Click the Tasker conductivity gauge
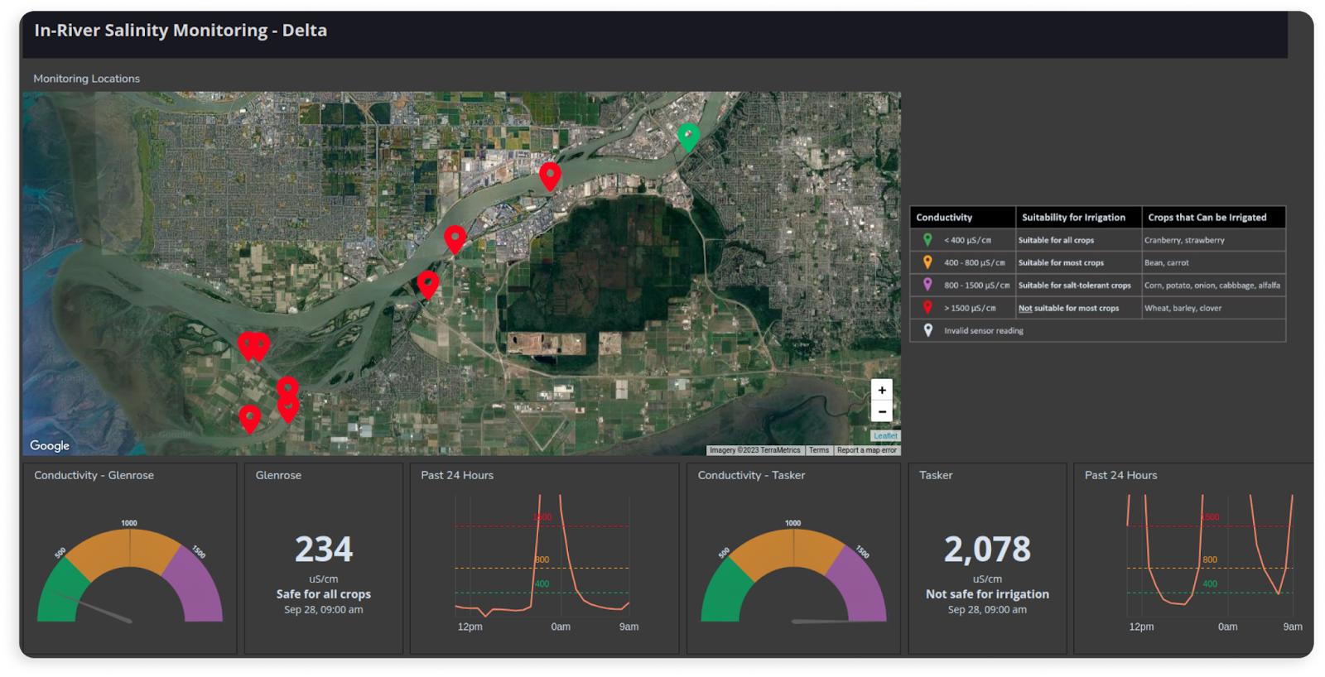Viewport: 1325px width, 677px height. [x=793, y=576]
